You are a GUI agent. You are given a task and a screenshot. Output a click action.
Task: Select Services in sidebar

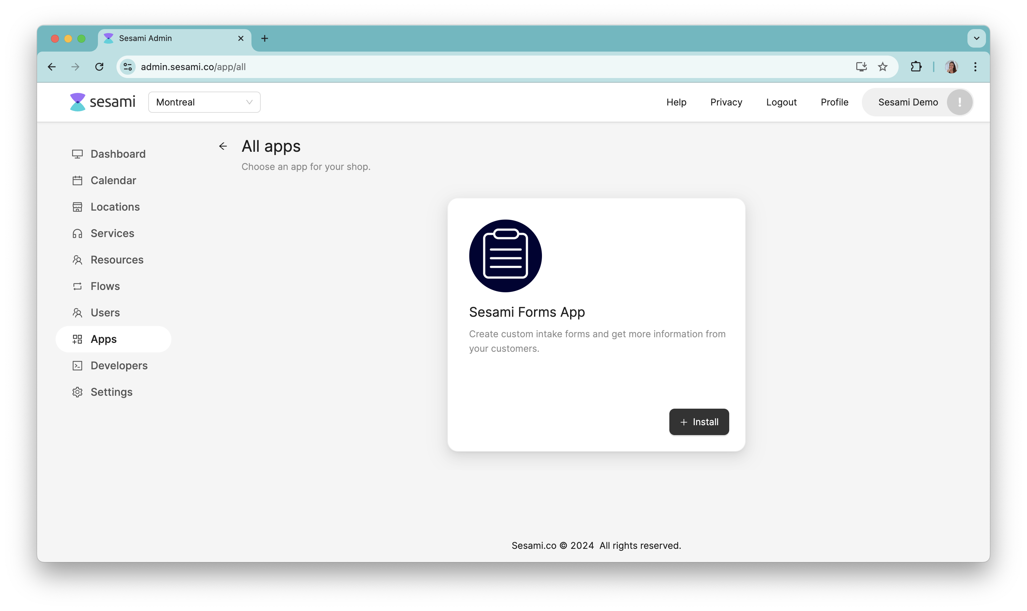pyautogui.click(x=113, y=233)
